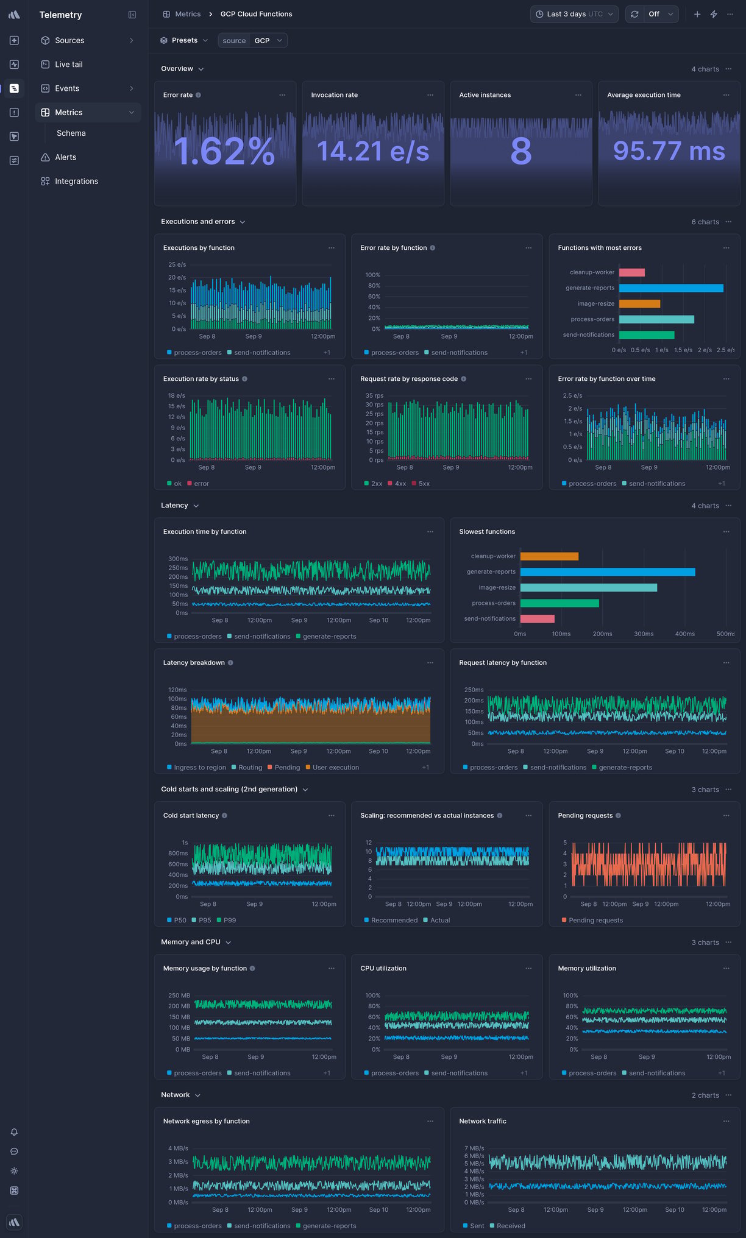The height and width of the screenshot is (1238, 746).
Task: Open Error rate card options menu
Action: pyautogui.click(x=282, y=95)
